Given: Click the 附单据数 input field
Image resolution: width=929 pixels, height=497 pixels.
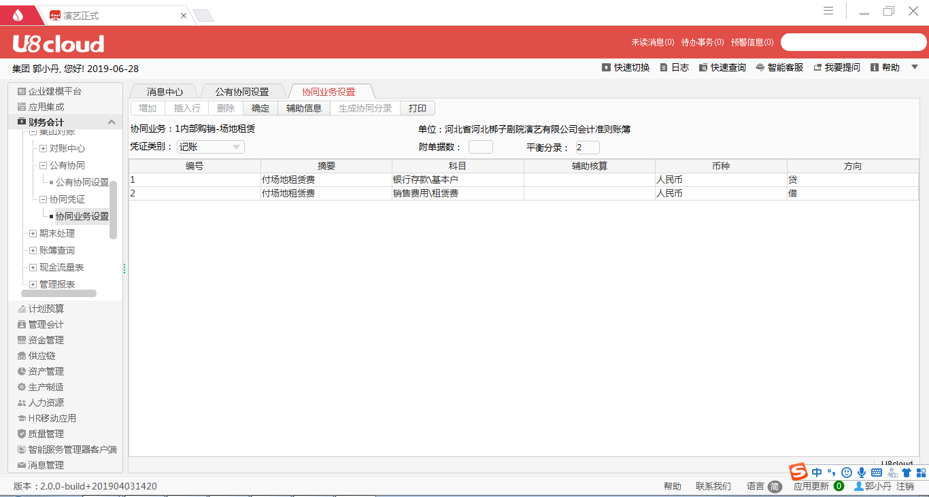Looking at the screenshot, I should (x=480, y=147).
